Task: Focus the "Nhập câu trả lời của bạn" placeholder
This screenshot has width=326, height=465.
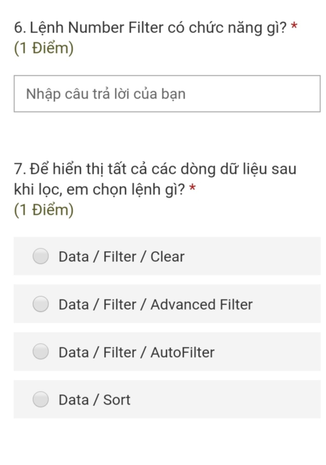Action: (106, 94)
